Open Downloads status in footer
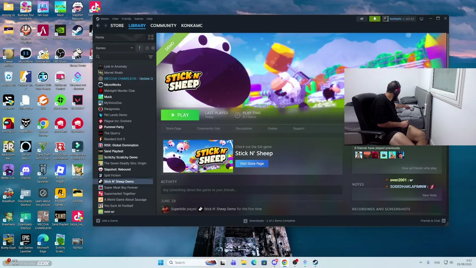 point(269,221)
